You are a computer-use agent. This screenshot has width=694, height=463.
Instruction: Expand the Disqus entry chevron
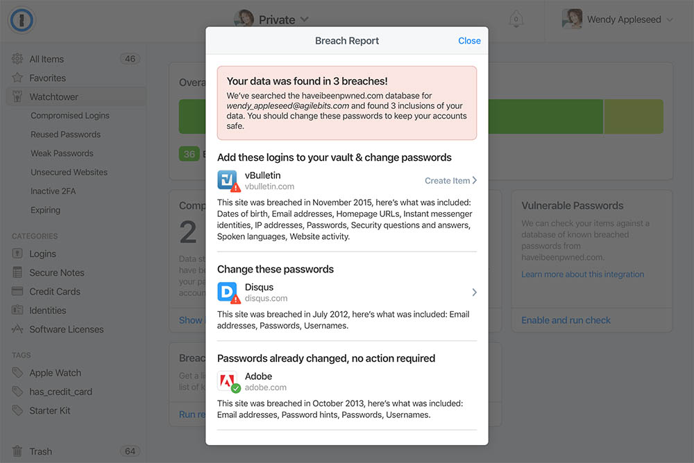click(474, 292)
